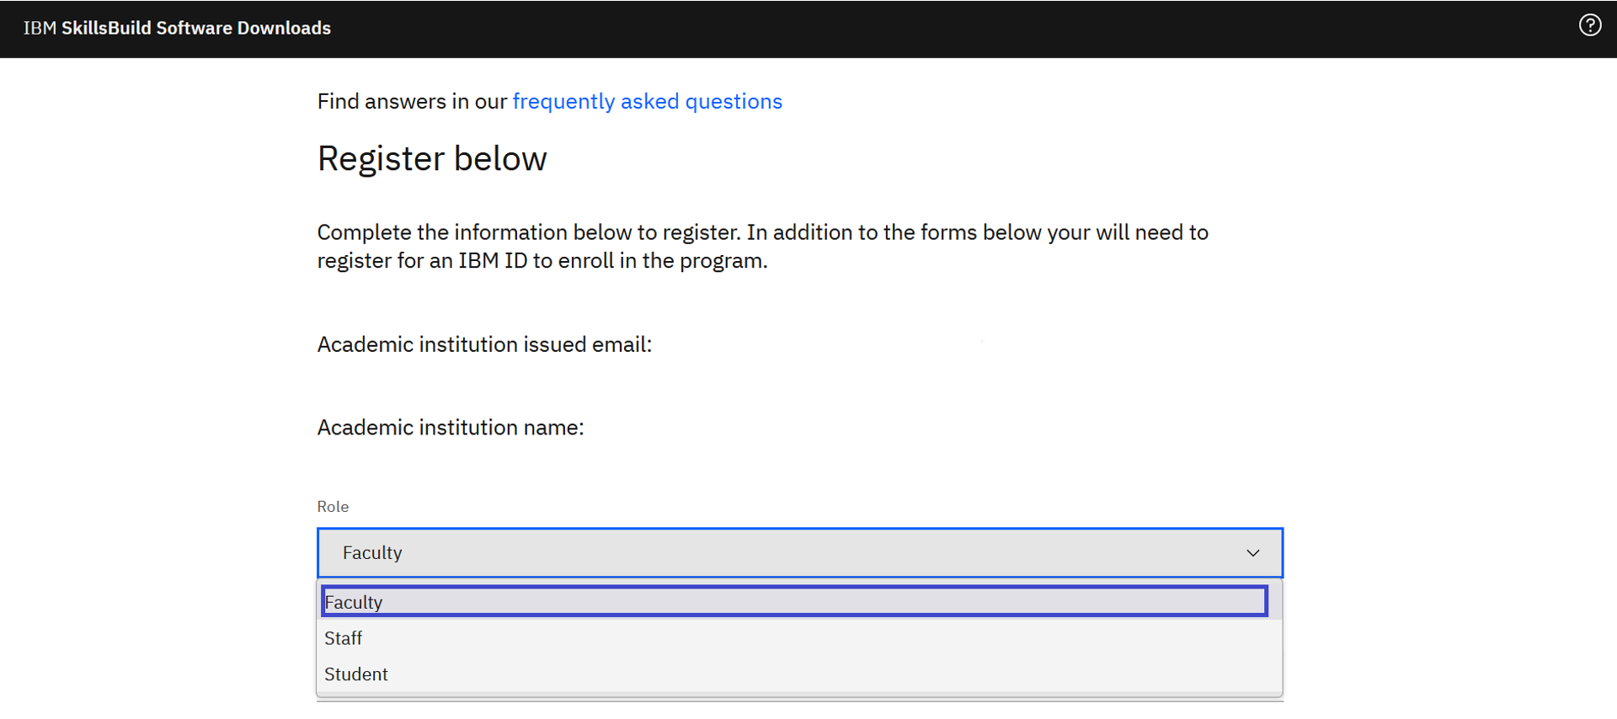Screen dimensions: 1617x719
Task: Pick Student from the Role options
Action: pyautogui.click(x=356, y=674)
